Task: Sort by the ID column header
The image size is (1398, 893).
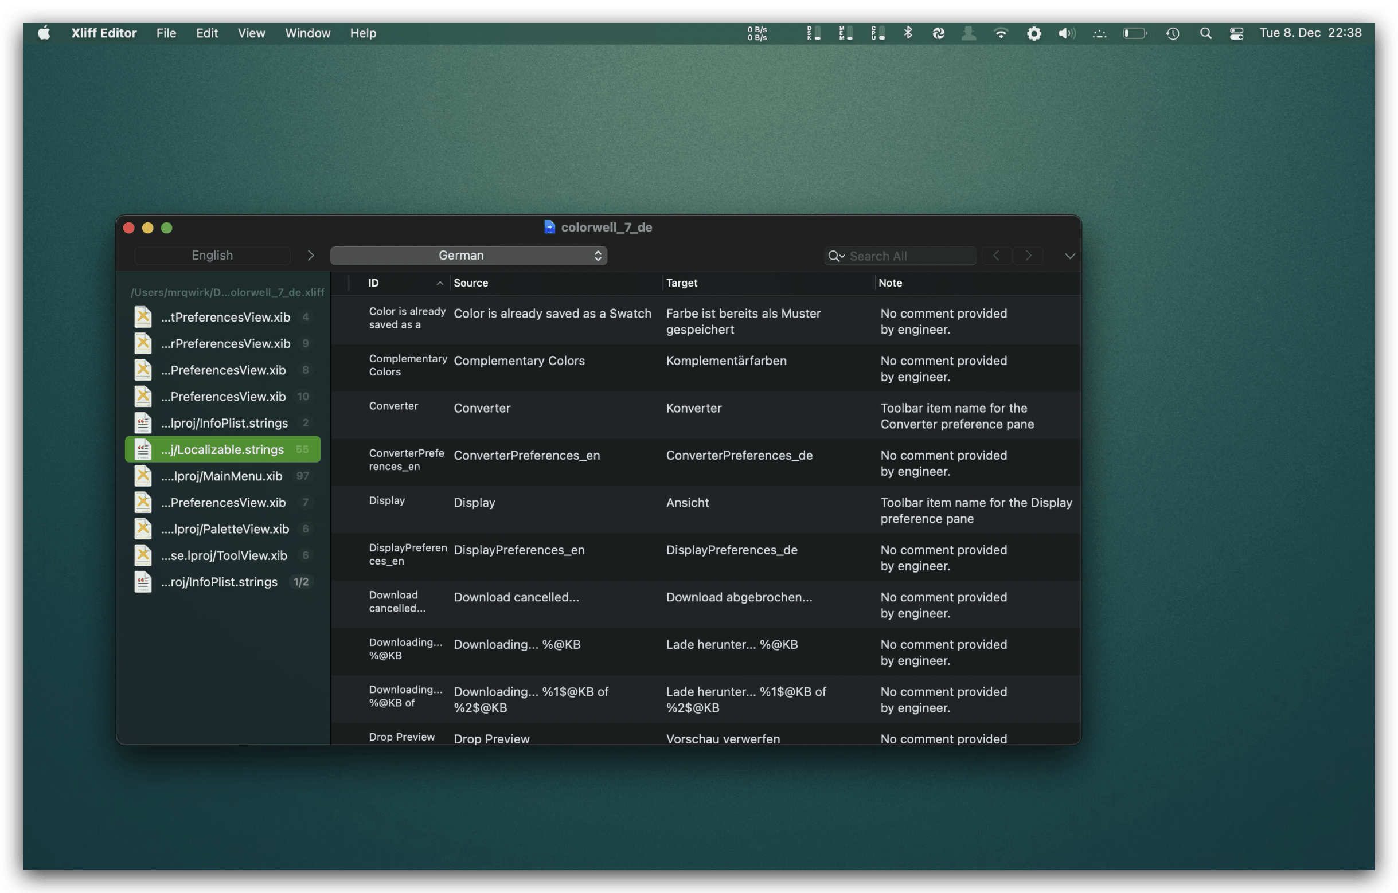Action: point(400,283)
